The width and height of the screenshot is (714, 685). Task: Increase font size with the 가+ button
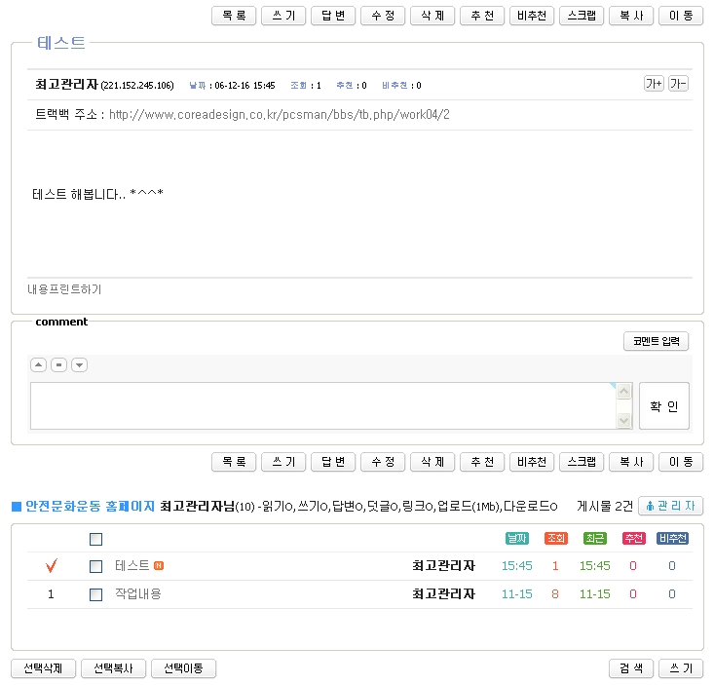pos(654,84)
